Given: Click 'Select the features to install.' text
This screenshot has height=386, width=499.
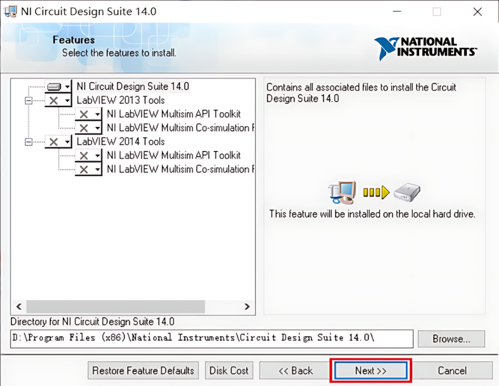Looking at the screenshot, I should pos(119,53).
